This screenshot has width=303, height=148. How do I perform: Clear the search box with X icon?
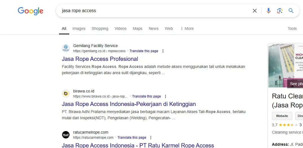pos(255,11)
